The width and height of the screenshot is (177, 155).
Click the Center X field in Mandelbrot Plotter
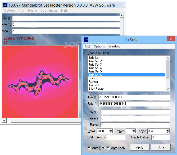[x=66, y=18]
